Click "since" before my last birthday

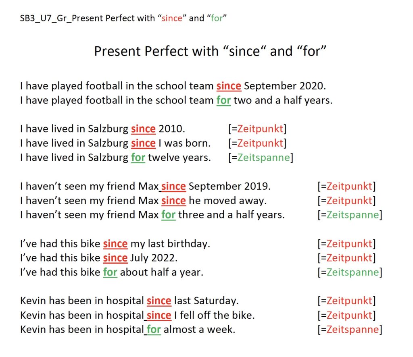click(x=115, y=244)
